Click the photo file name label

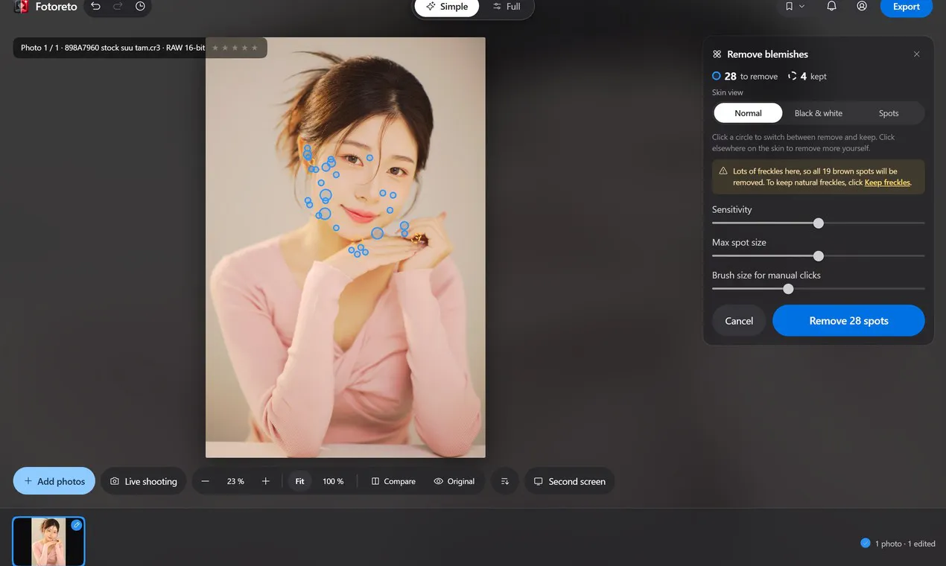pyautogui.click(x=113, y=48)
